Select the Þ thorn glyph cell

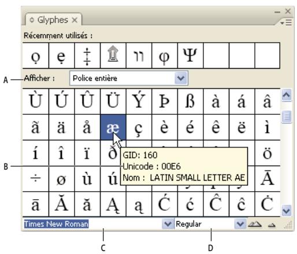point(165,102)
